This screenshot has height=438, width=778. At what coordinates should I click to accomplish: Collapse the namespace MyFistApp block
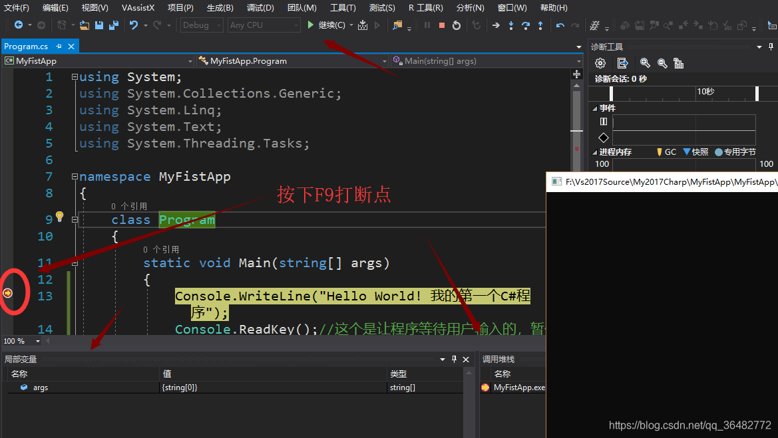tap(75, 176)
